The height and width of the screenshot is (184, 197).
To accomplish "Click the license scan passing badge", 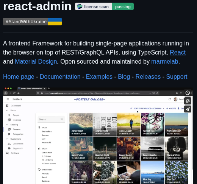I will (x=104, y=6).
